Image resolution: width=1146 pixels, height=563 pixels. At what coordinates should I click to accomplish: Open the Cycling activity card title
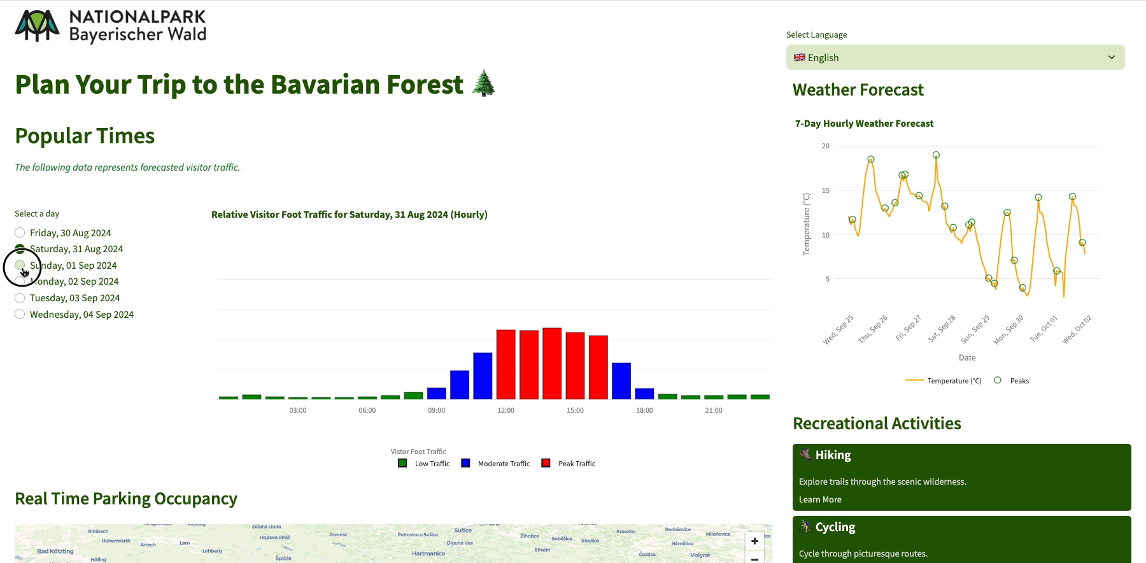click(835, 527)
